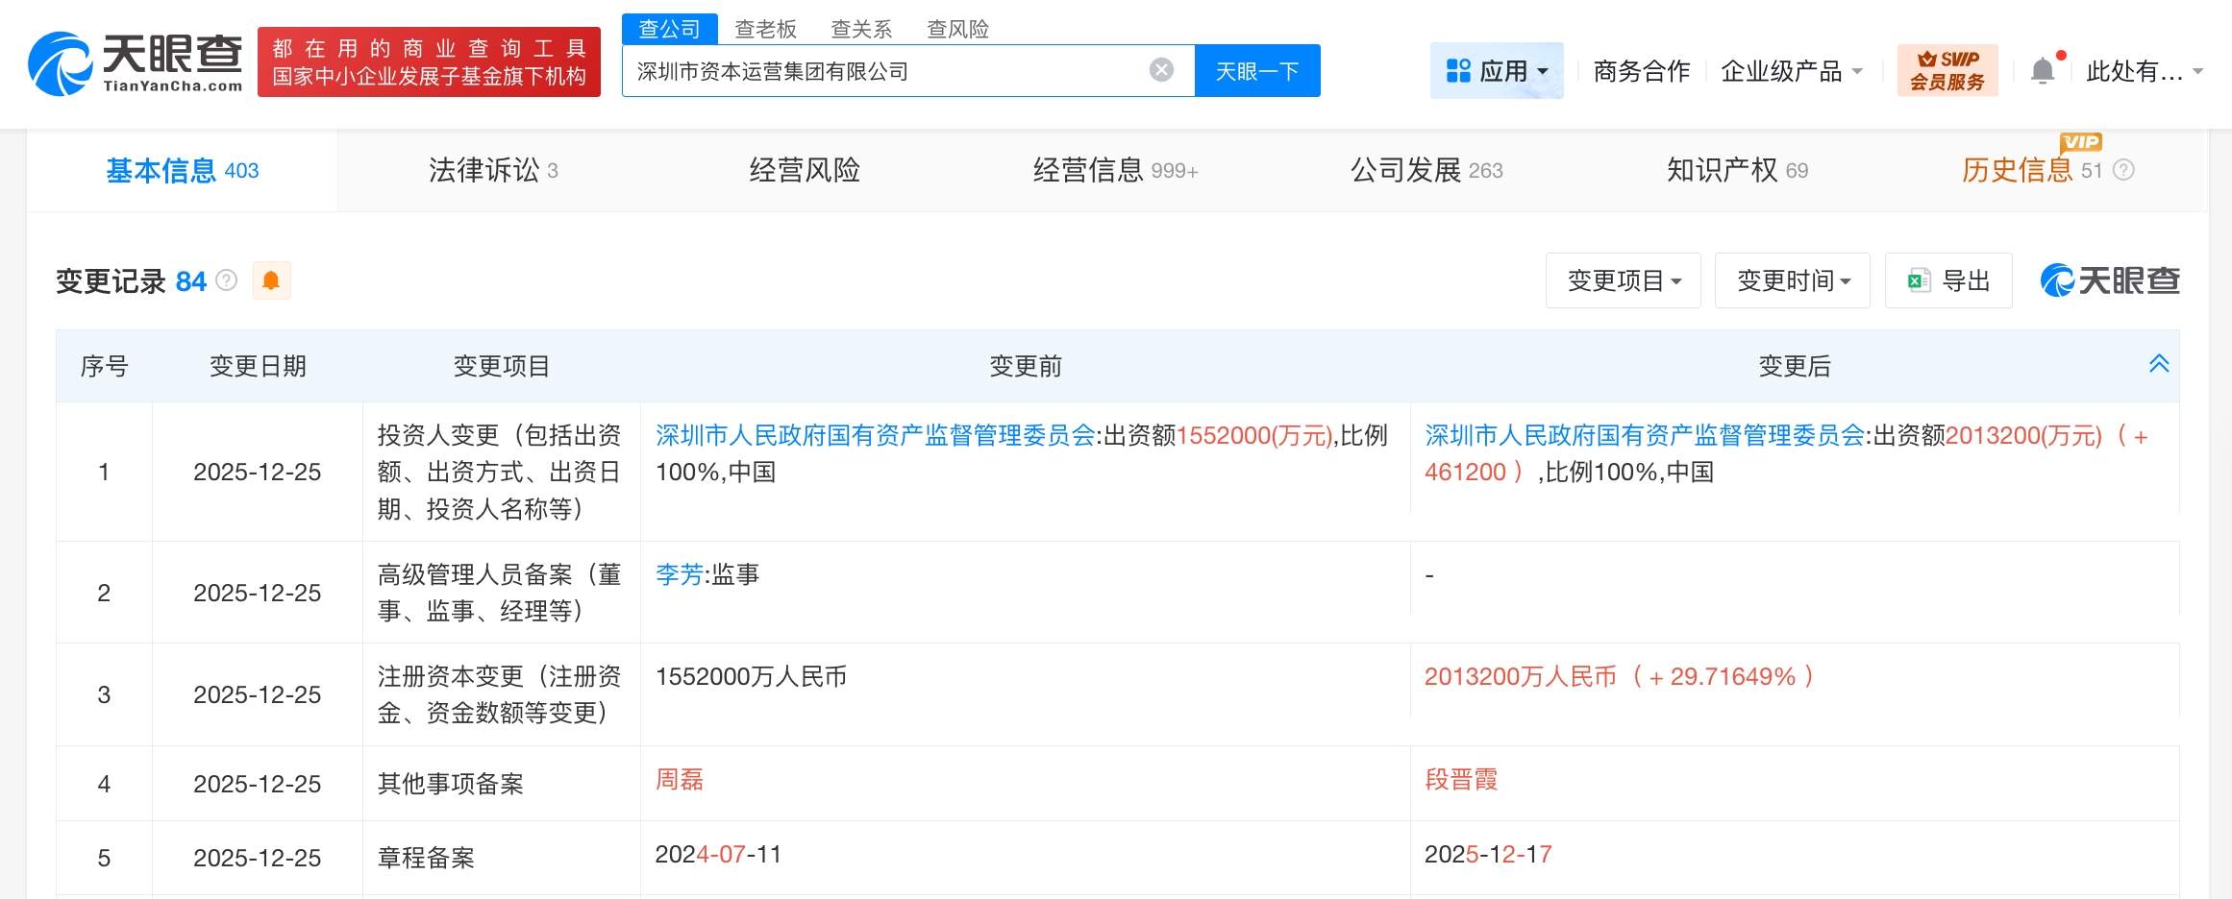Select 查风险 search tab

coord(957,30)
